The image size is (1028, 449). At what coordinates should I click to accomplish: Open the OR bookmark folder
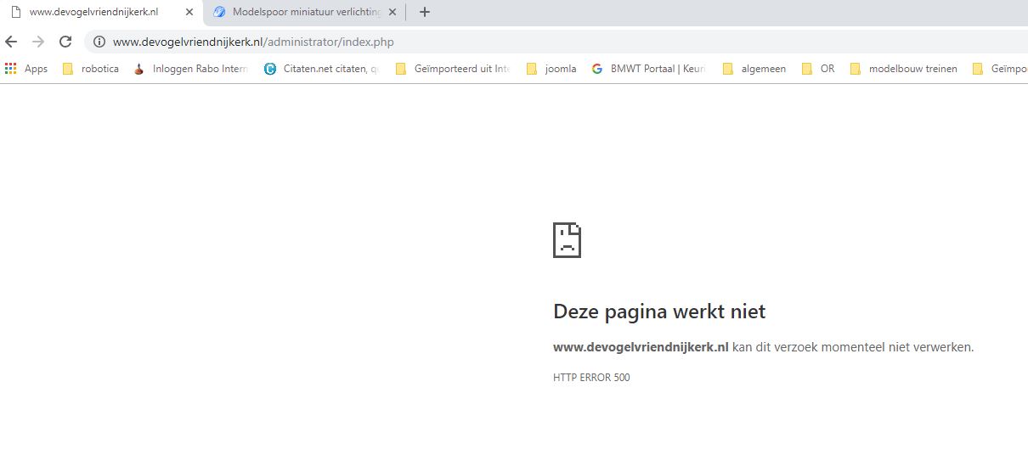[x=818, y=69]
